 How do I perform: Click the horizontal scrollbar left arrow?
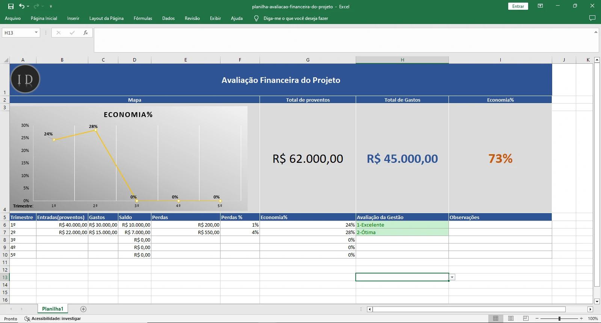click(370, 309)
